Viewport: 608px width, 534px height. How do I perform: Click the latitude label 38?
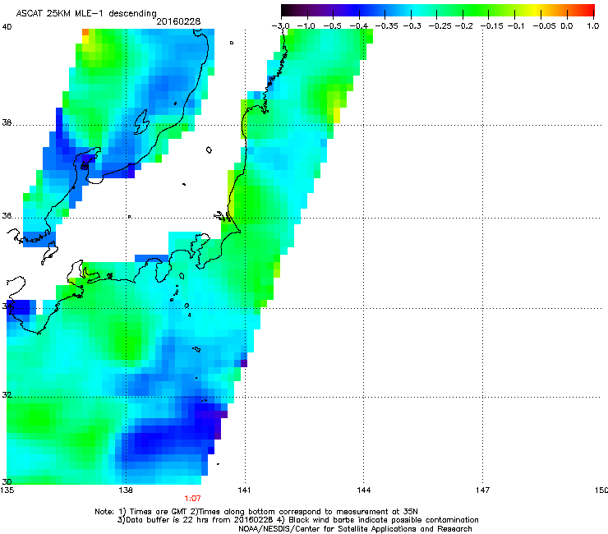coord(7,123)
